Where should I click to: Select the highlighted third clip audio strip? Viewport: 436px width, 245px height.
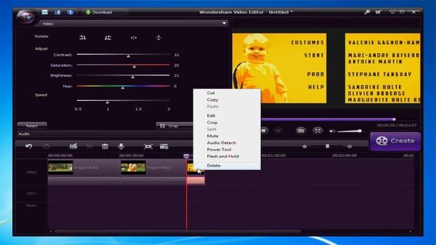(196, 180)
